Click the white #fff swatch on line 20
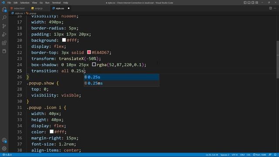The image size is (279, 157). pos(64,40)
